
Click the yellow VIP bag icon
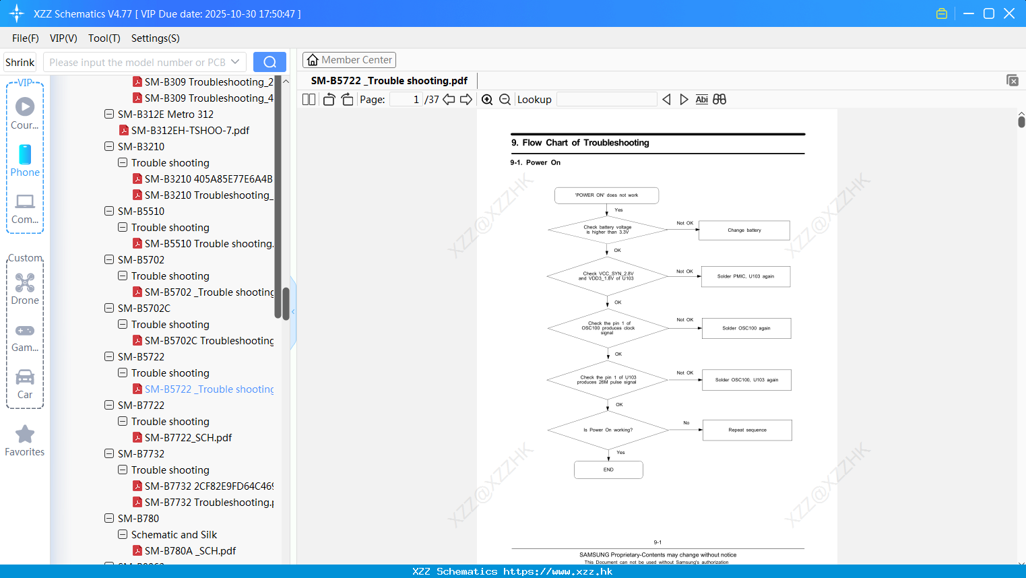(942, 13)
